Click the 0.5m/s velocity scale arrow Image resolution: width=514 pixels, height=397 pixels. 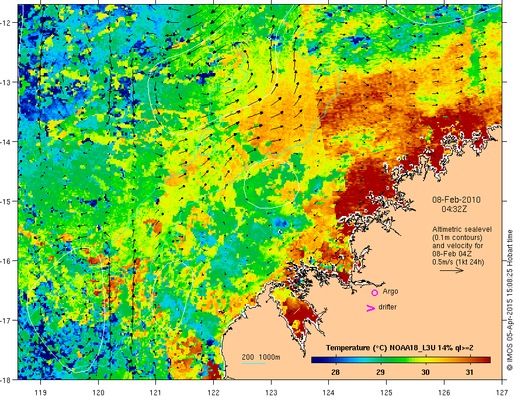click(452, 270)
